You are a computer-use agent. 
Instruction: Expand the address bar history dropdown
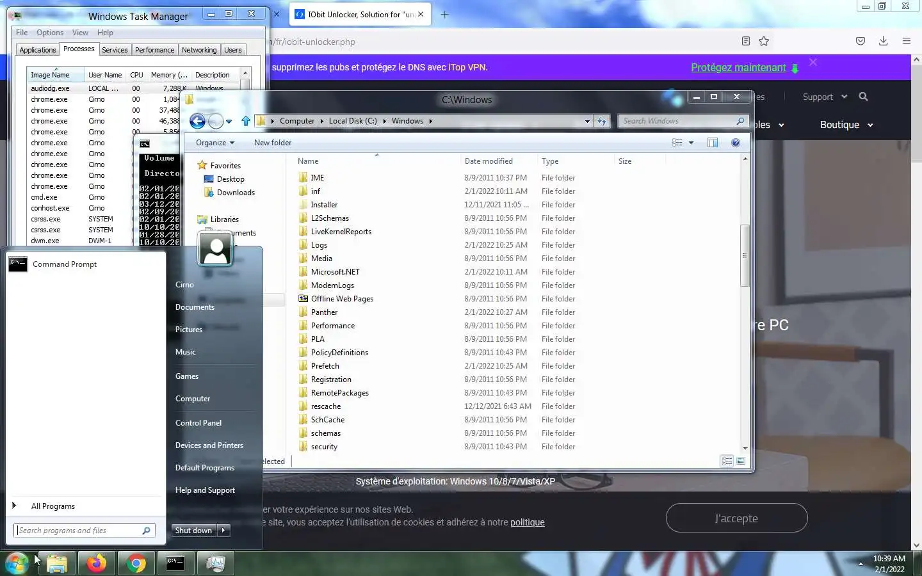[x=587, y=121]
